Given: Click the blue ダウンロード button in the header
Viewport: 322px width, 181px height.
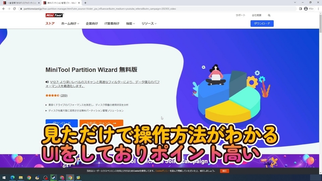Looking at the screenshot, I should point(262,23).
